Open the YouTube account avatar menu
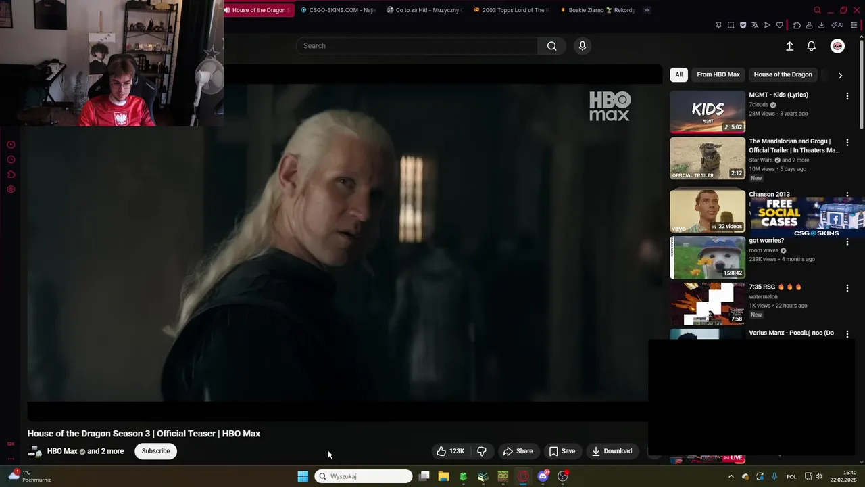This screenshot has height=487, width=865. [837, 46]
